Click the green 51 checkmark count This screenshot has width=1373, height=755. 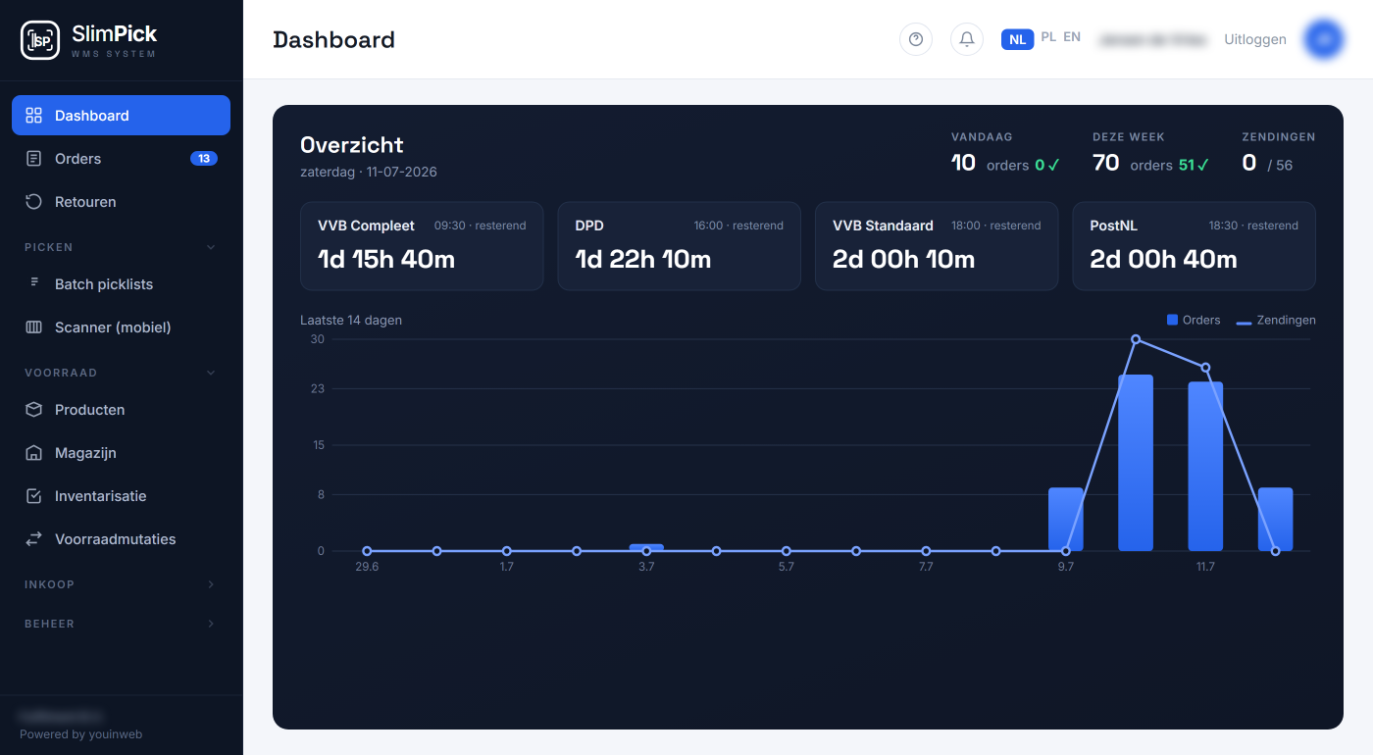click(x=1194, y=165)
